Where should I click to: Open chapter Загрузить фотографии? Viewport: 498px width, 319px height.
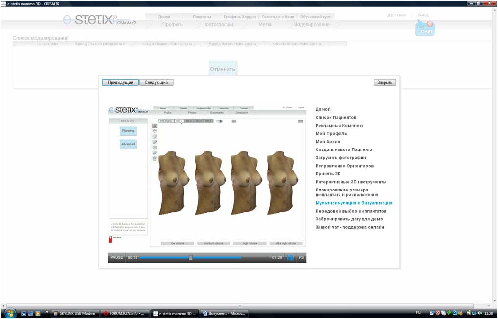click(340, 158)
